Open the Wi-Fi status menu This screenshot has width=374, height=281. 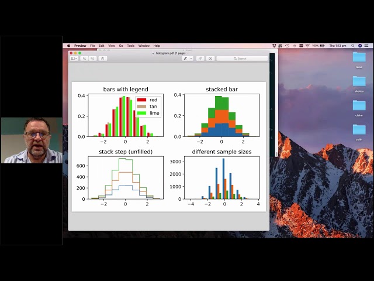click(x=308, y=46)
